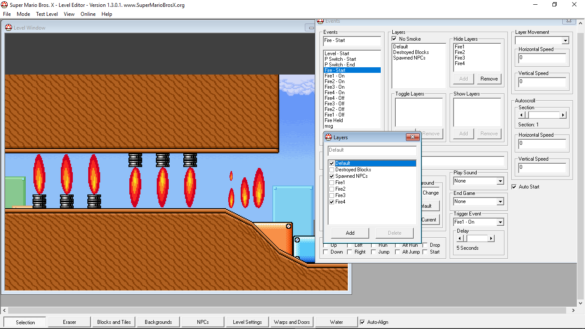Open the End Game dropdown
This screenshot has width=585, height=329.
click(500, 202)
